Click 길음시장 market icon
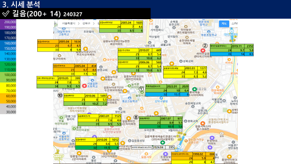The height and width of the screenshot is (164, 291). point(146,154)
